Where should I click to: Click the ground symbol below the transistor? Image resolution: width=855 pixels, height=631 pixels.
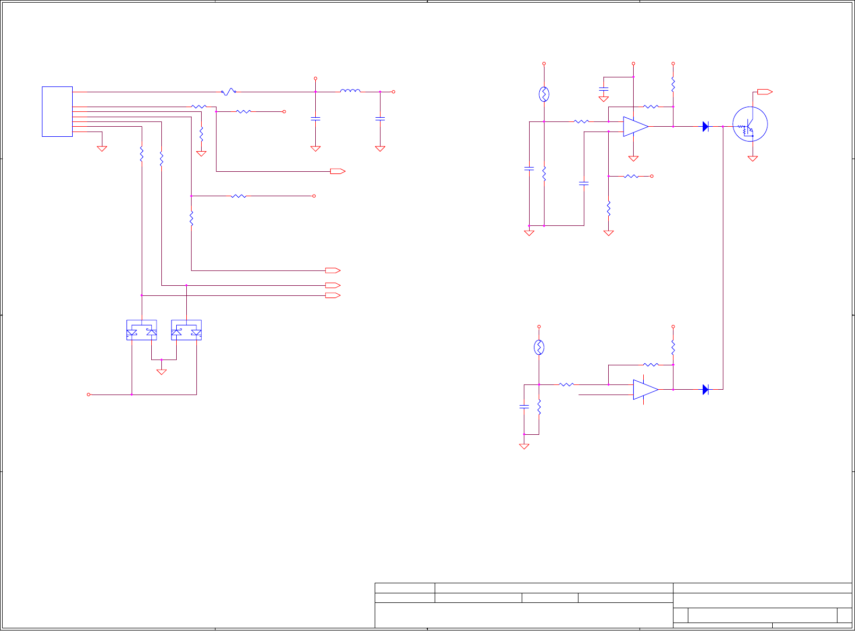click(x=753, y=158)
